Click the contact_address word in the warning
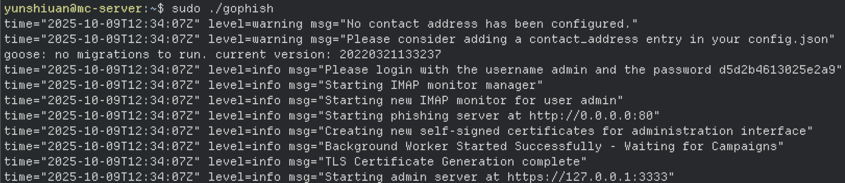845x183 pixels. click(x=583, y=39)
